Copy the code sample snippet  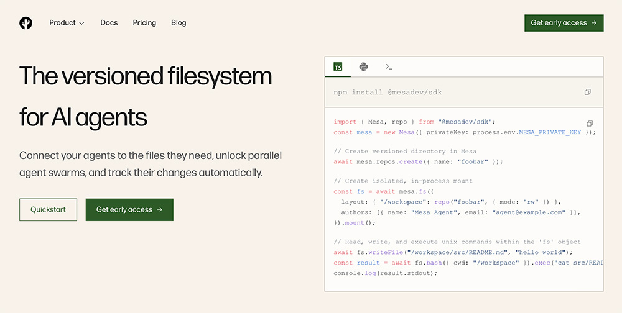point(590,123)
